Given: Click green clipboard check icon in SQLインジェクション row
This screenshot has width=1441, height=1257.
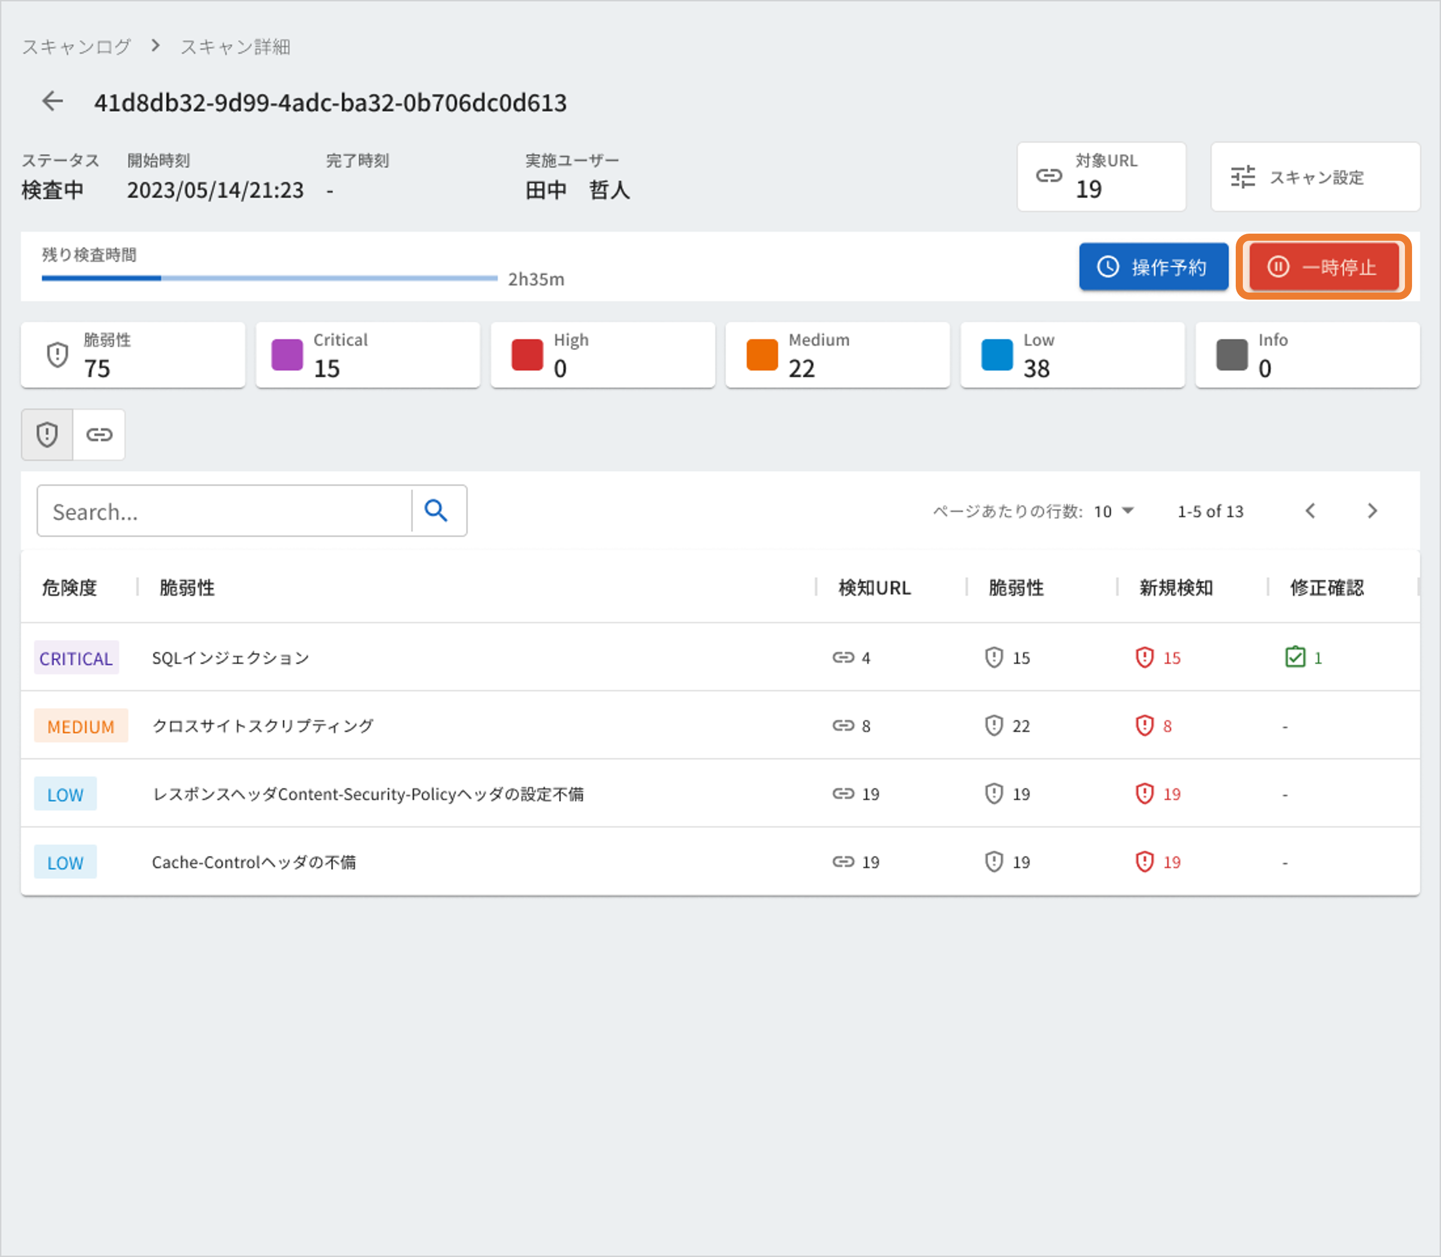Looking at the screenshot, I should click(x=1295, y=657).
